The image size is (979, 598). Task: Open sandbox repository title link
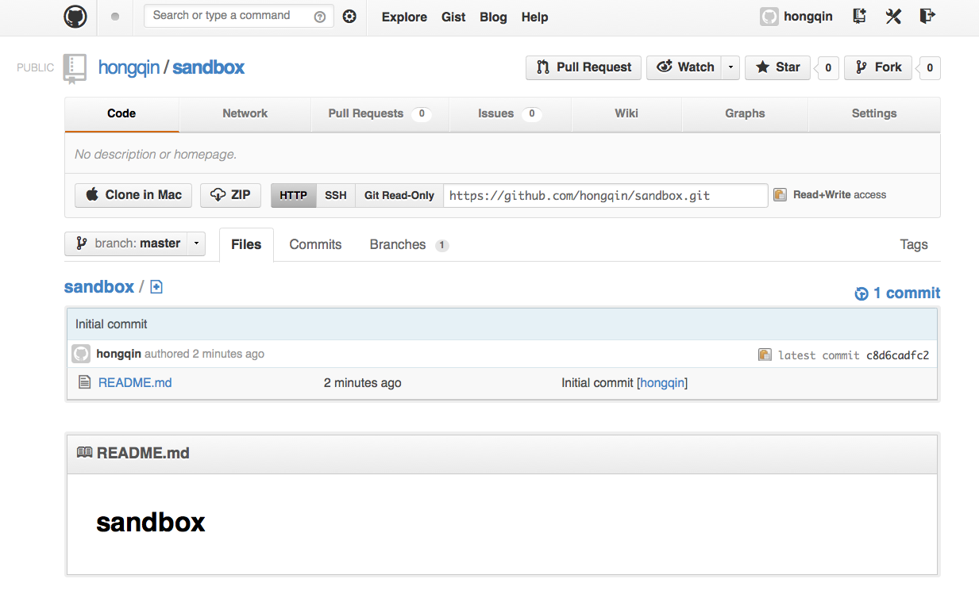[x=208, y=67]
